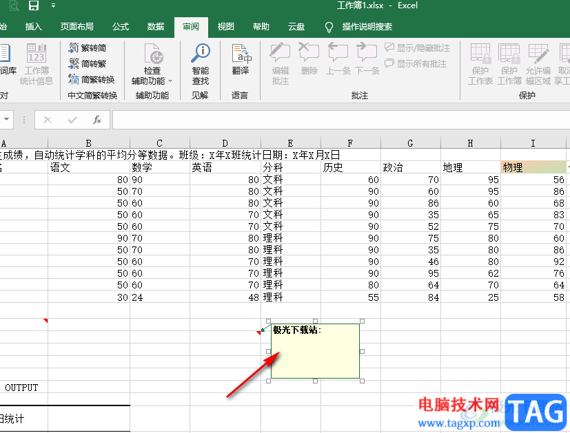The image size is (570, 433).
Task: Select column G header
Action: point(410,143)
